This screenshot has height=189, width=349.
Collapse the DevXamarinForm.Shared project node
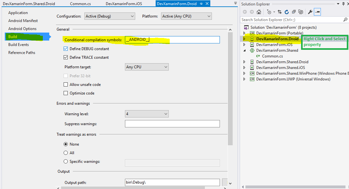(x=244, y=50)
